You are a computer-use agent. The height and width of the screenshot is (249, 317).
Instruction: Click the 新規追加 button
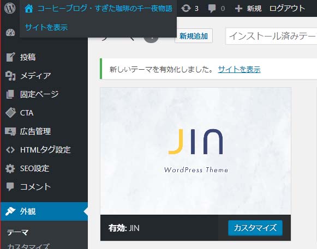[194, 36]
